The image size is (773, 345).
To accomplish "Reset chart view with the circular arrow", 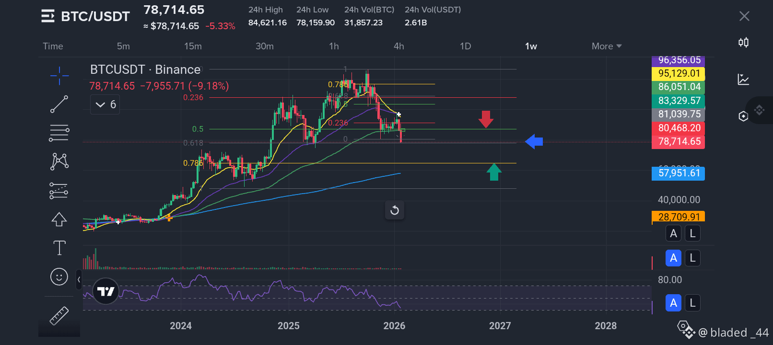I will (x=395, y=210).
